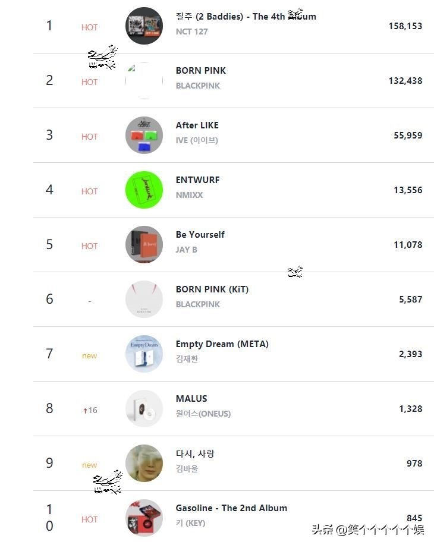Select the Be Yourself album thumbnail
This screenshot has width=434, height=545.
pyautogui.click(x=144, y=244)
